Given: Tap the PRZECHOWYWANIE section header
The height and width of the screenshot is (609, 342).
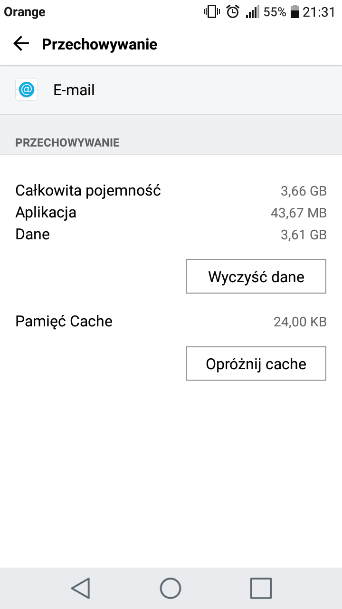Looking at the screenshot, I should point(67,142).
